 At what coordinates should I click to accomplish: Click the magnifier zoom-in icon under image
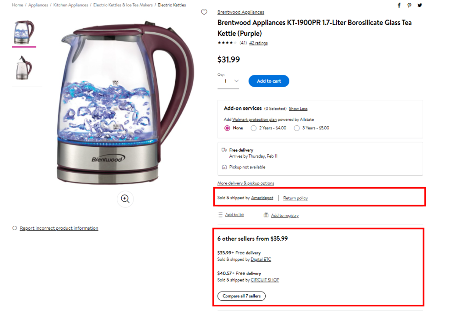pos(125,199)
